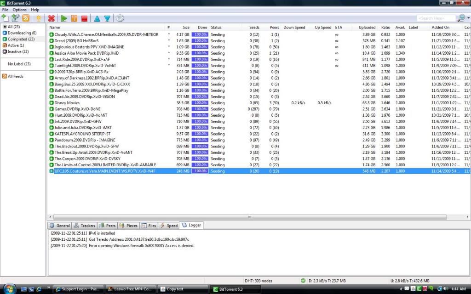This screenshot has width=471, height=294.
Task: Switch to the Peers tab
Action: coord(107,226)
